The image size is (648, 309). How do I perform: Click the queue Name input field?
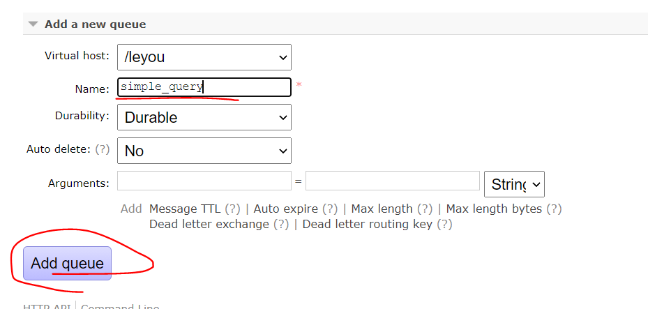[204, 87]
